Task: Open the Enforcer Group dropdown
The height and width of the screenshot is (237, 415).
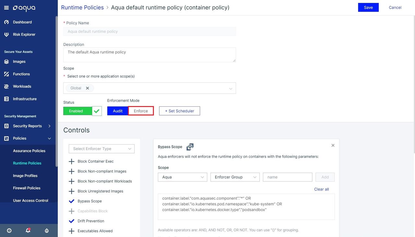Action: click(235, 177)
